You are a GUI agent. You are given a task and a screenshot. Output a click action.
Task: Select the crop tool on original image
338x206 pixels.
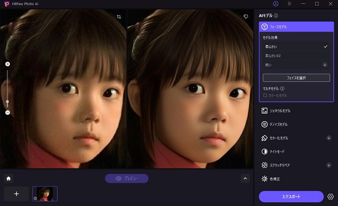[x=119, y=16]
